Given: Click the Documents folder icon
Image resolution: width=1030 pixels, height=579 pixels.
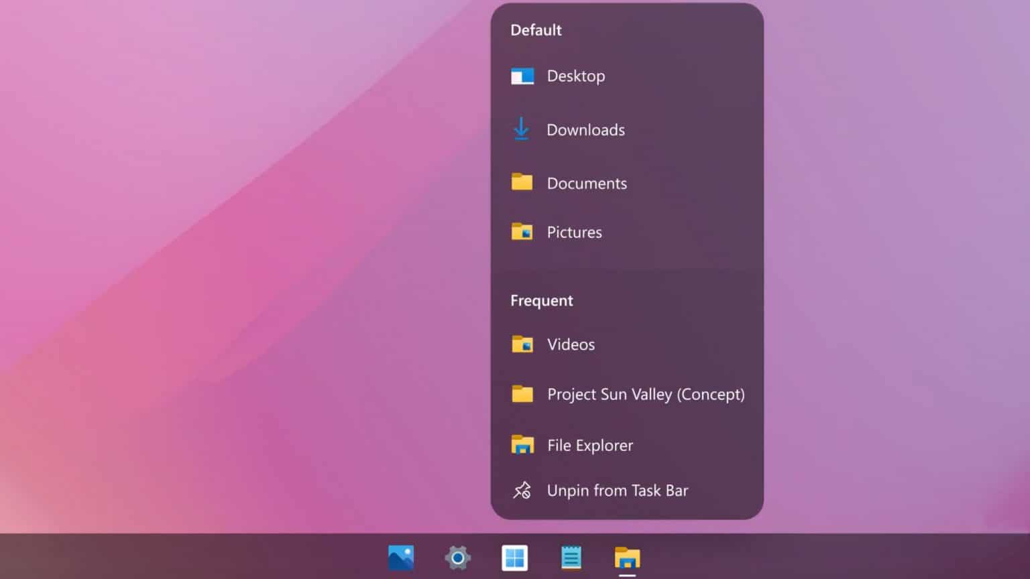Looking at the screenshot, I should [521, 182].
